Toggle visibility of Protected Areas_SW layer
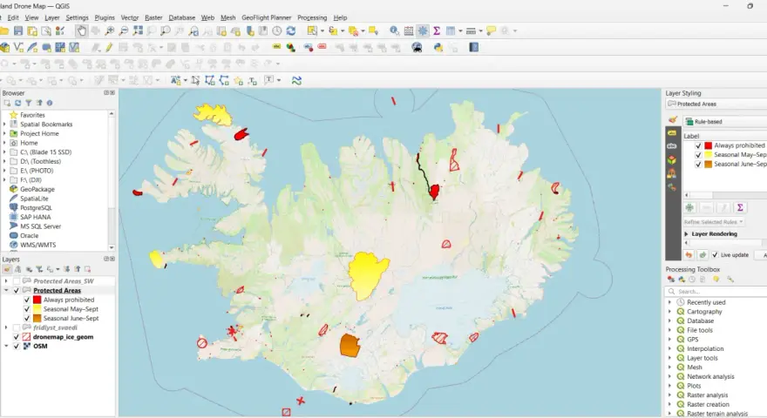This screenshot has height=418, width=767. pyautogui.click(x=17, y=281)
